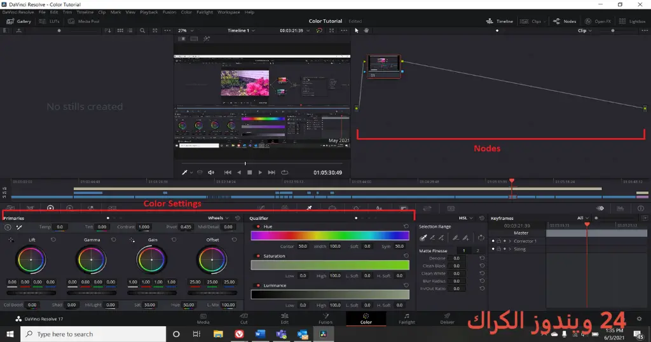Click the auto balance A icon
The width and height of the screenshot is (651, 342).
click(8, 227)
